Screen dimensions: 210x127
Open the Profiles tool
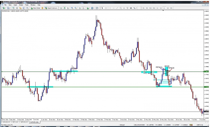[8, 8]
